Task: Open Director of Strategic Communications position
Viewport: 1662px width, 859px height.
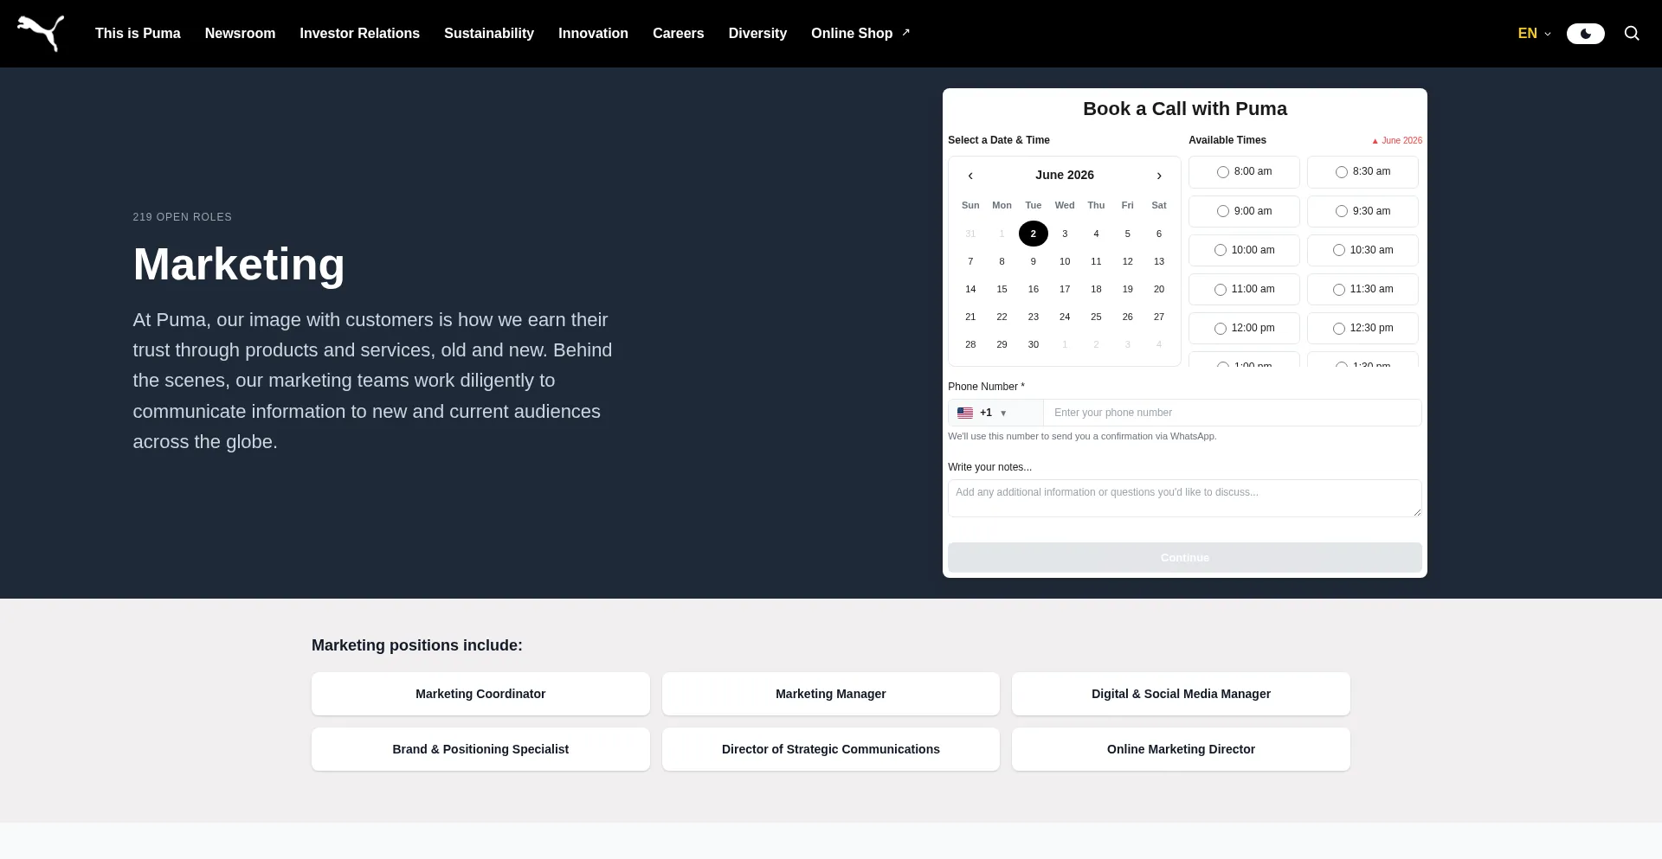Action: pos(831,749)
